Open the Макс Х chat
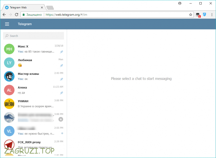 (33, 49)
